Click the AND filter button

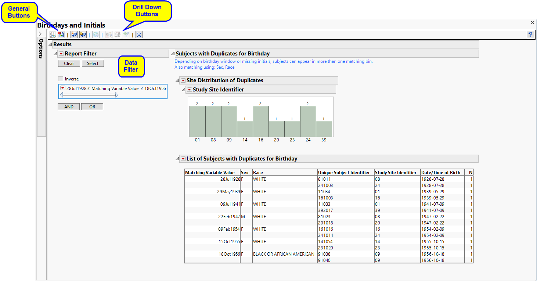click(69, 107)
